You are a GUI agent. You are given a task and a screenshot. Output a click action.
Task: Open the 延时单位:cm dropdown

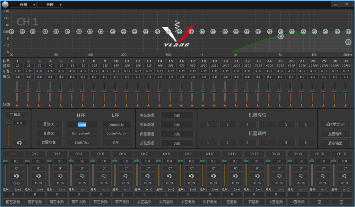point(336,124)
